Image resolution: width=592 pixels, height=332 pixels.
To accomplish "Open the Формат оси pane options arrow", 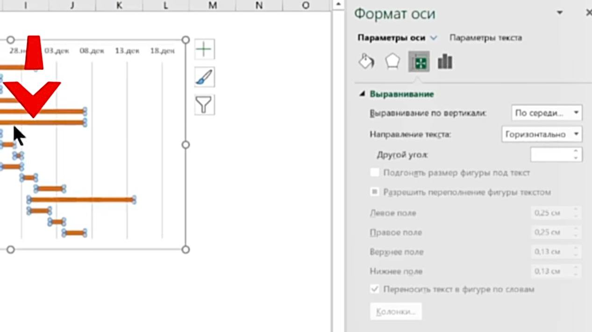I will coord(560,13).
